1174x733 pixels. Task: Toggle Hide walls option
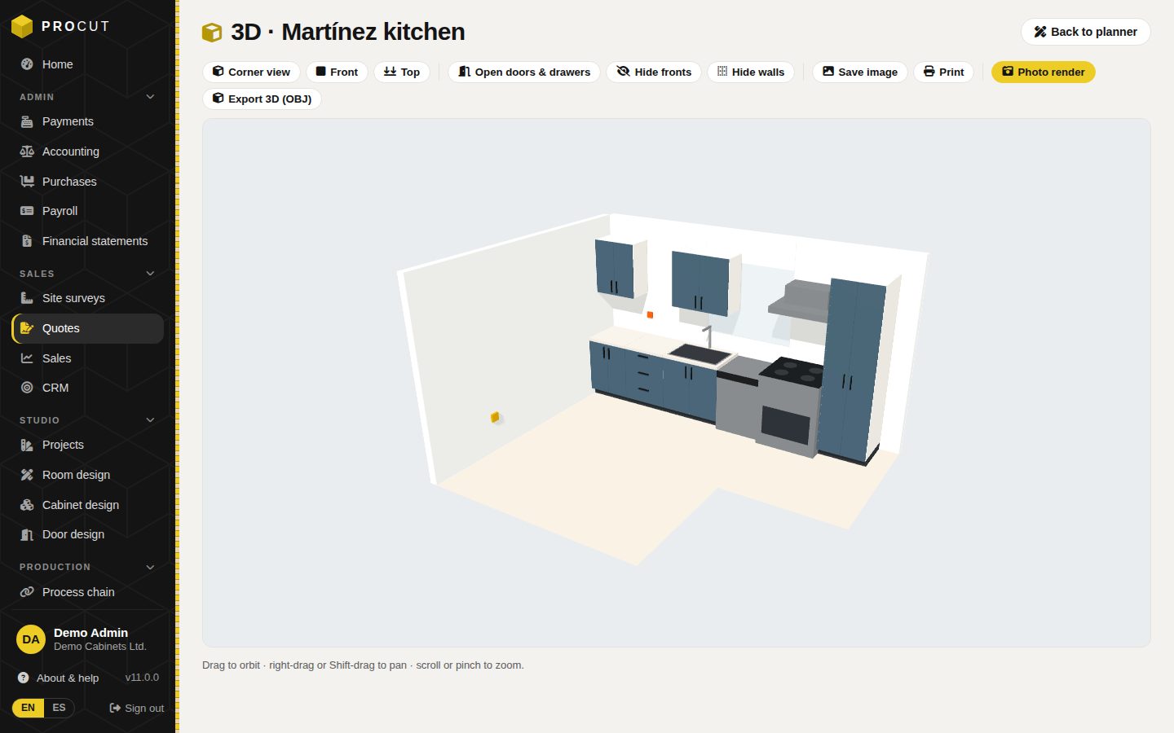[x=750, y=72]
